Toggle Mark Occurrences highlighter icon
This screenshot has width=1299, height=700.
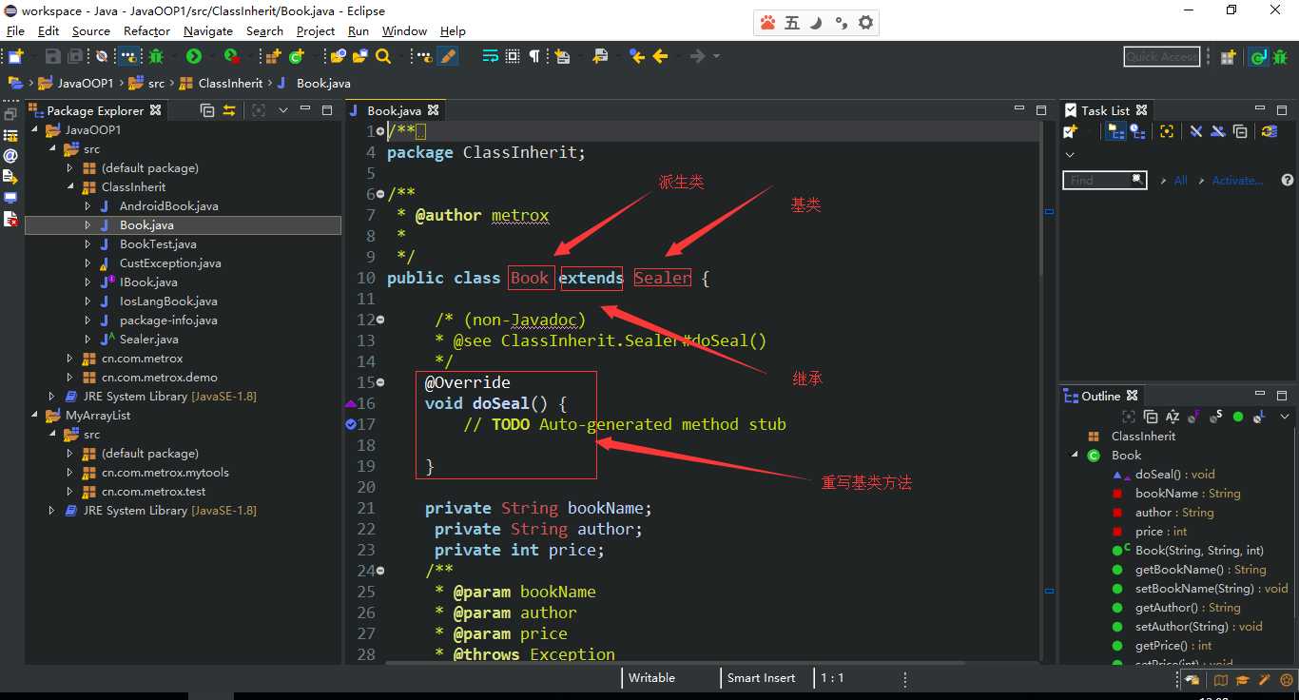tap(448, 57)
